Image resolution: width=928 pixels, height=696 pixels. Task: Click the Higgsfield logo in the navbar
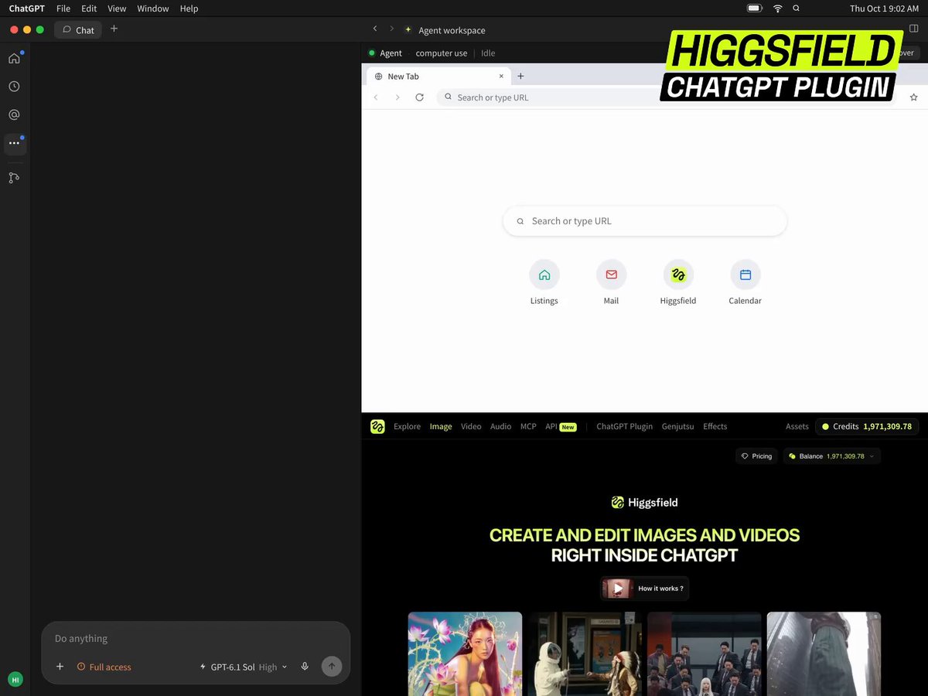(377, 426)
